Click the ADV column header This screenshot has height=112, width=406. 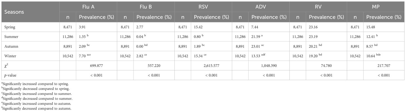[261, 7]
